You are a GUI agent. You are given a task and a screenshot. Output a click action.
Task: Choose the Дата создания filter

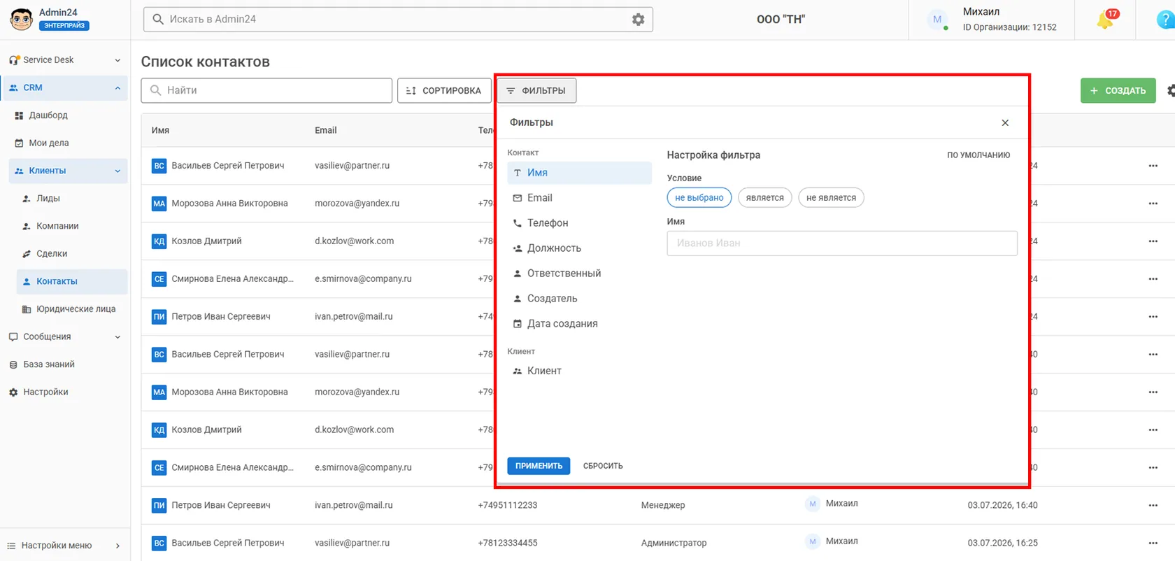(x=579, y=324)
